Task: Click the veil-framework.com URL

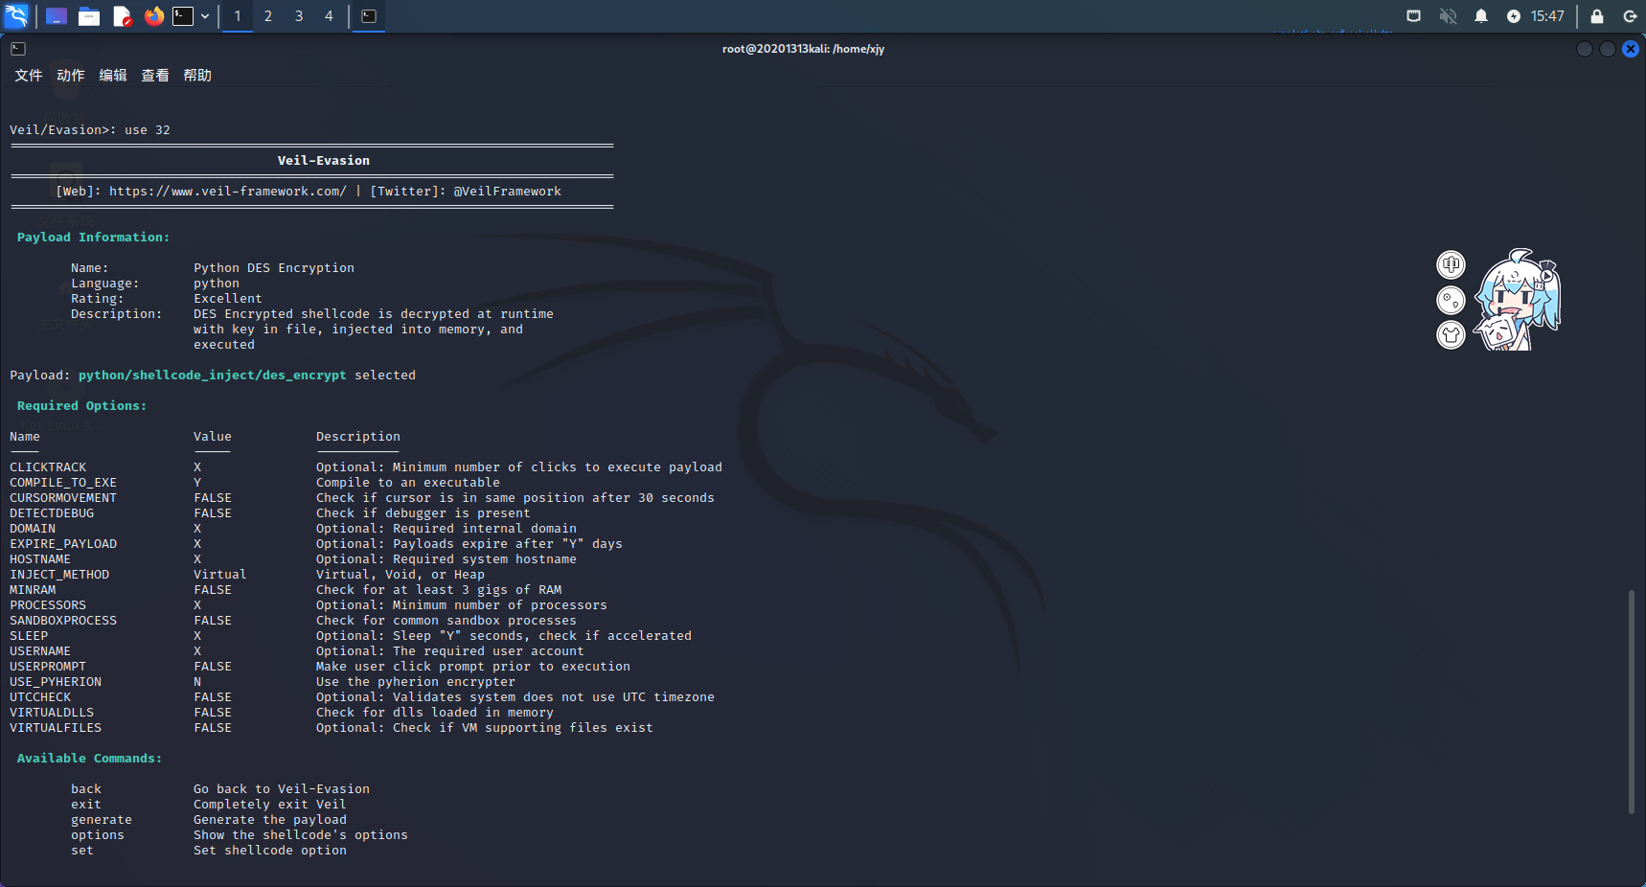Action: click(x=228, y=192)
